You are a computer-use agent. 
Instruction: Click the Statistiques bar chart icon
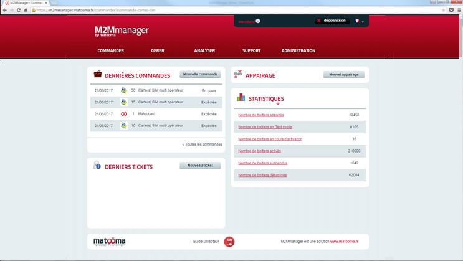click(240, 98)
